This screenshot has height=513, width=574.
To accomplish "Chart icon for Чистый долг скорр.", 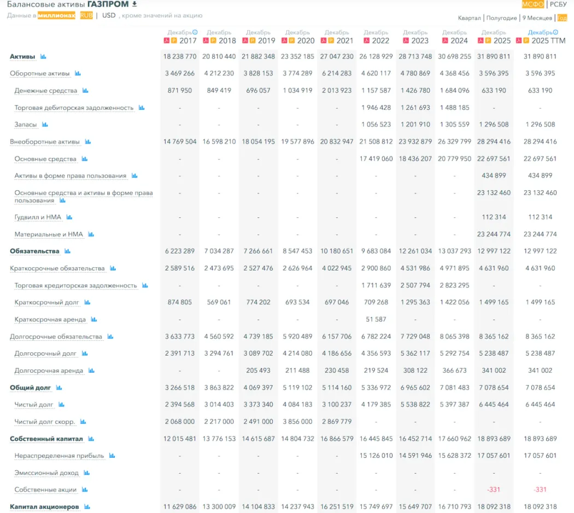I will pyautogui.click(x=83, y=422).
